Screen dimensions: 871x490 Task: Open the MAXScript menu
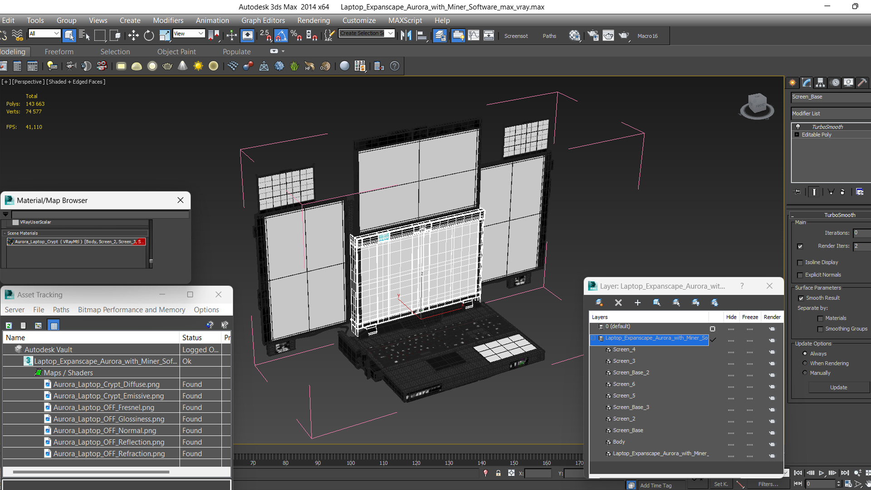(x=405, y=20)
